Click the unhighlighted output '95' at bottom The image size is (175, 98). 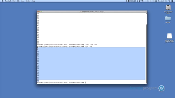(x=38, y=81)
